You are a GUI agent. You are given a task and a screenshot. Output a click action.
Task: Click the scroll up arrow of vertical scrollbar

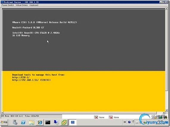(166, 8)
